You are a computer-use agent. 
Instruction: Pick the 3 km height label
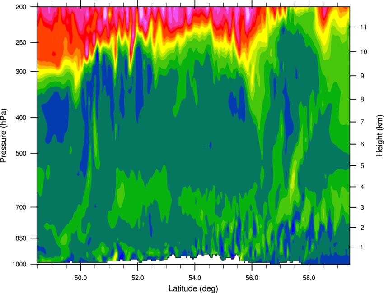point(362,207)
